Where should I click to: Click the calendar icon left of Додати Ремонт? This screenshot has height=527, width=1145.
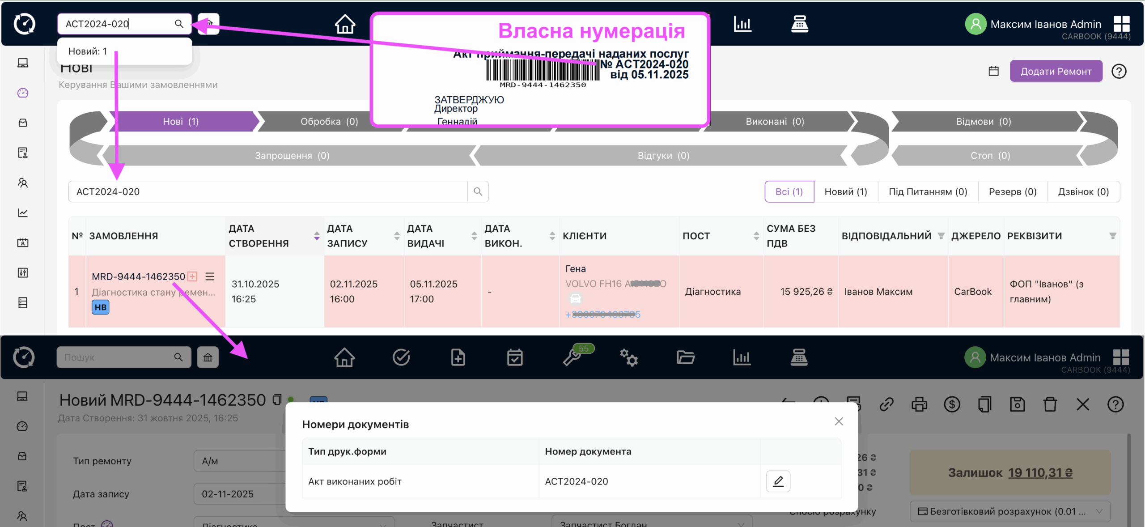pos(993,71)
